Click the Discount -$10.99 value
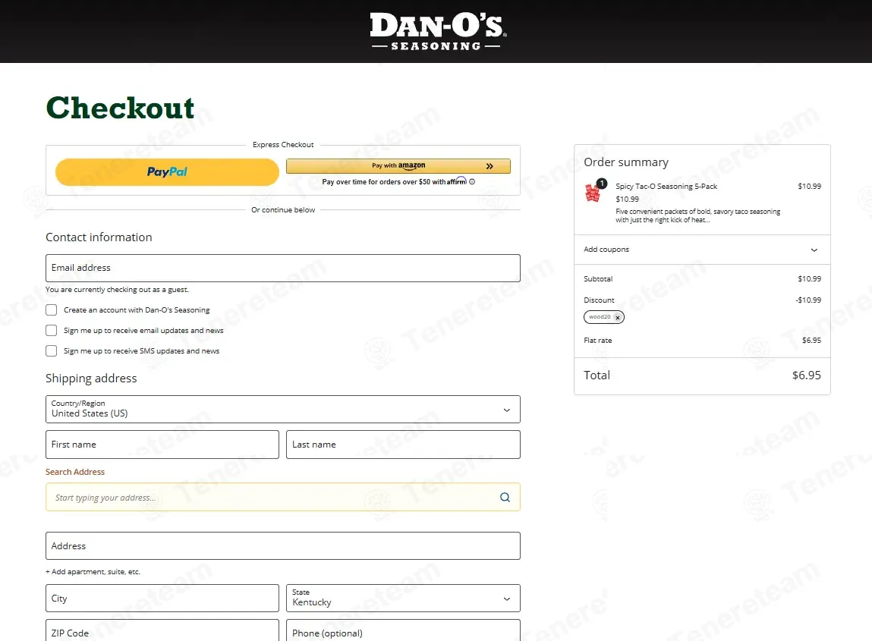The height and width of the screenshot is (641, 872). [808, 300]
